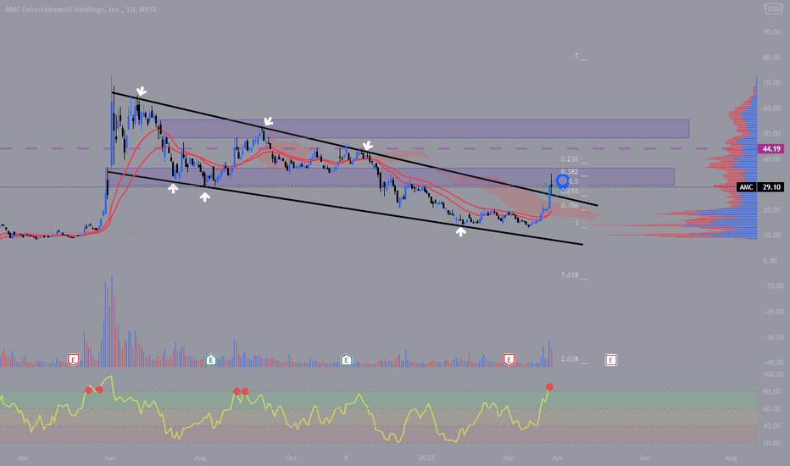Click the AMC symbol price tag
The height and width of the screenshot is (466, 790).
(x=746, y=187)
